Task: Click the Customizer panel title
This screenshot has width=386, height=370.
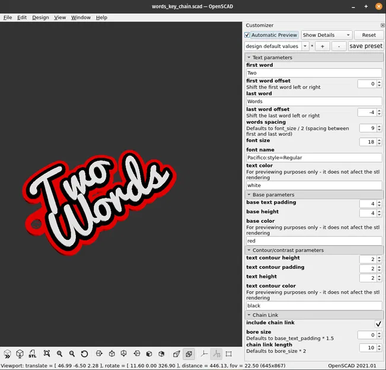Action: (260, 25)
